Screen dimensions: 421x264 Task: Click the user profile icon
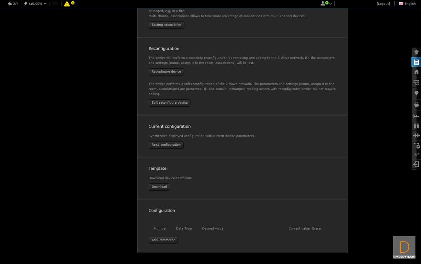(x=323, y=4)
